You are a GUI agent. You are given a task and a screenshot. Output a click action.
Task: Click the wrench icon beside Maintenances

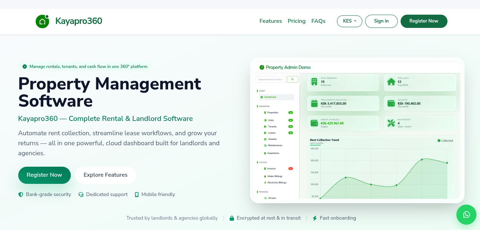[265, 146]
